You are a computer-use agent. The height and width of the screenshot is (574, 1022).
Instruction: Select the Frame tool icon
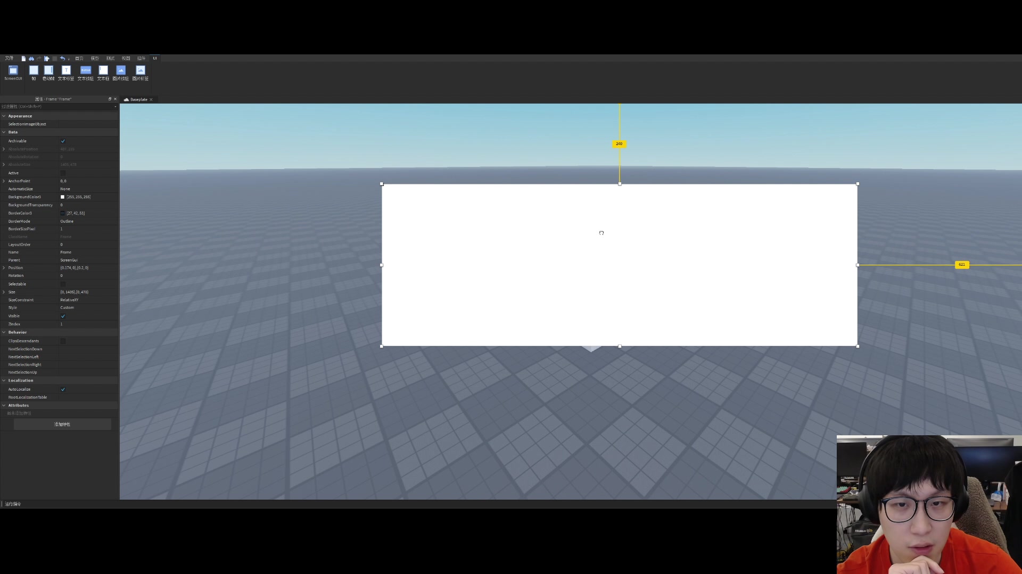coord(33,70)
